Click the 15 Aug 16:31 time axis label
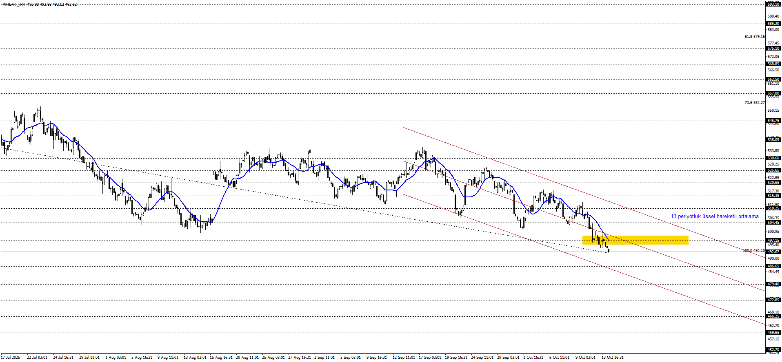The image size is (782, 362). [221, 358]
